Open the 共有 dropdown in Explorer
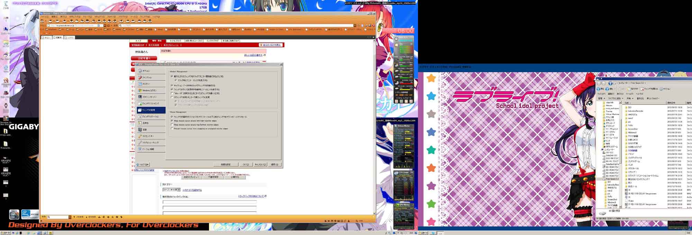The image size is (692, 235). click(x=630, y=98)
